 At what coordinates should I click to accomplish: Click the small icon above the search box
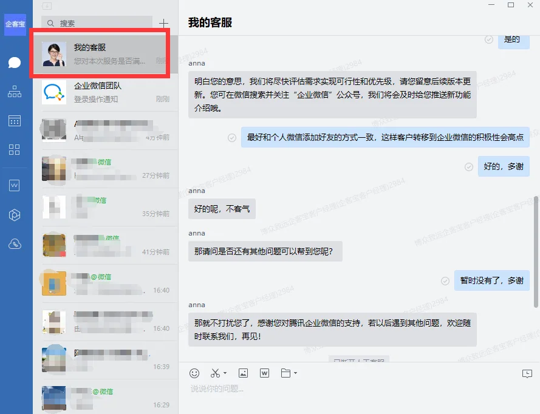click(x=47, y=6)
